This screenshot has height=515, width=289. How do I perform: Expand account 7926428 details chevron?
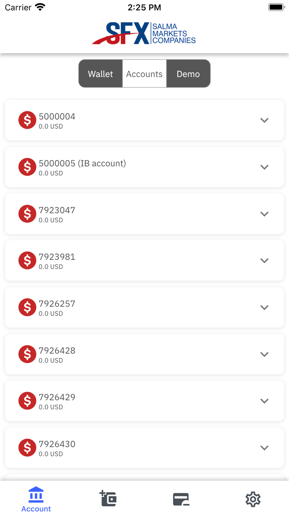tap(264, 354)
